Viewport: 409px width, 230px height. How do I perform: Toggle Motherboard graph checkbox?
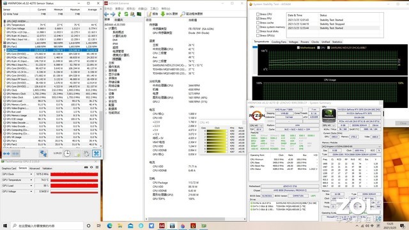click(298, 48)
